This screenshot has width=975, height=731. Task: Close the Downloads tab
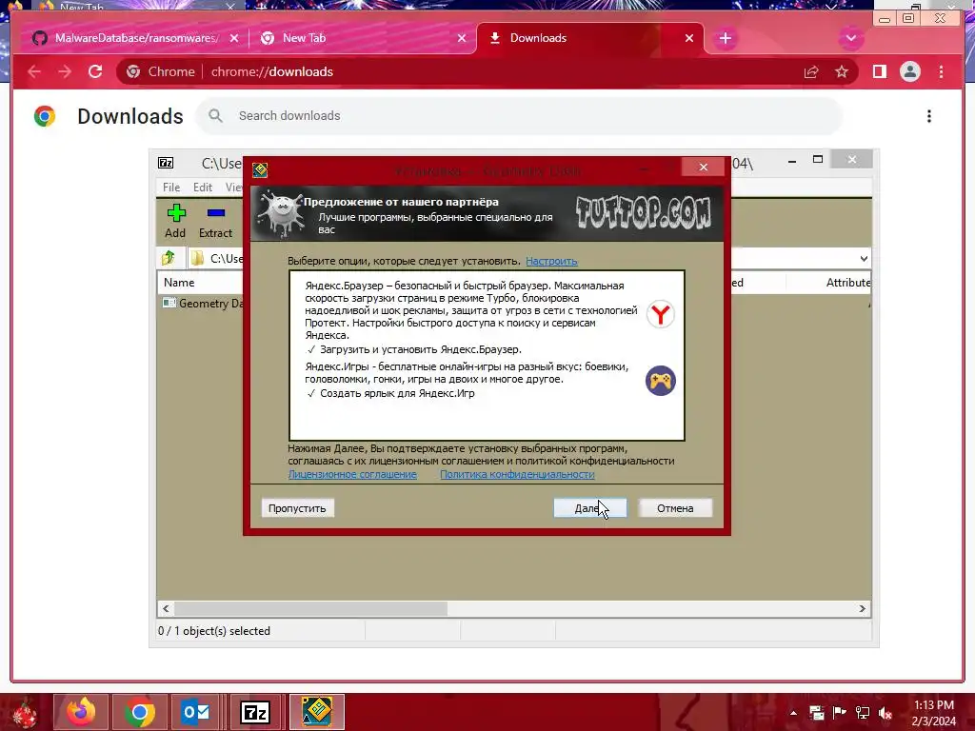pos(689,38)
